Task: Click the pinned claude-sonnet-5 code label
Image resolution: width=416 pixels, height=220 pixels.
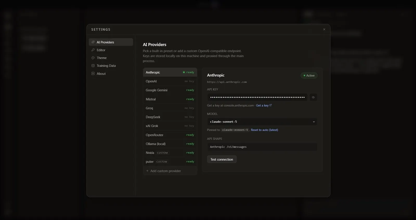Action: coord(235,130)
